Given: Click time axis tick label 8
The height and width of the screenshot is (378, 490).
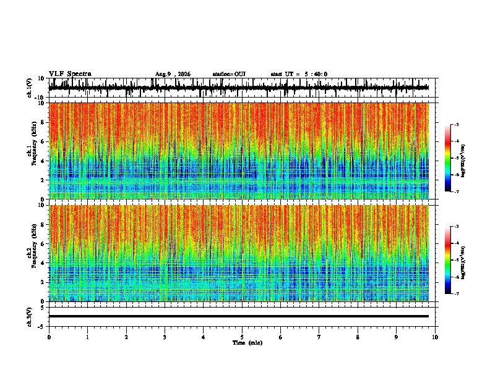Looking at the screenshot, I should point(358,337).
